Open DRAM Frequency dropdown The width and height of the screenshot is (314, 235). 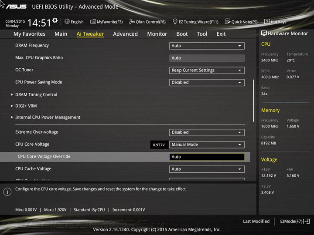[x=207, y=46]
